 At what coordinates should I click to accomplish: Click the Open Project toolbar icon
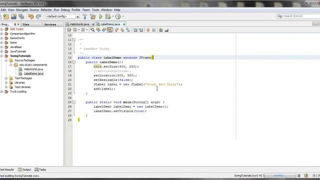point(13,16)
